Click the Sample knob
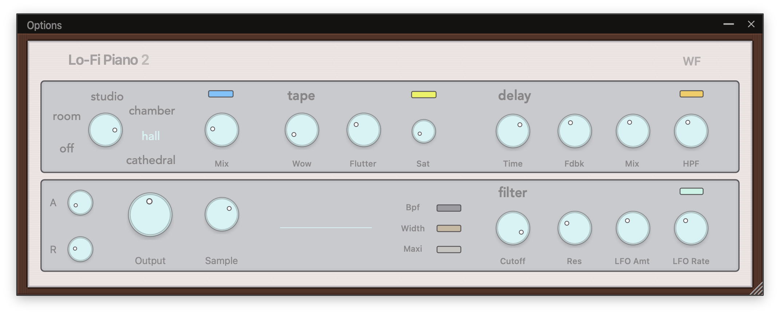780x315 pixels. pyautogui.click(x=222, y=214)
